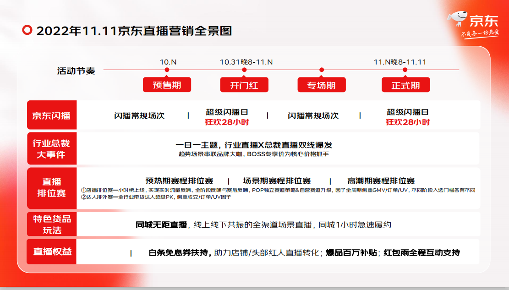Click the 预售期 red button
The image size is (509, 290).
pyautogui.click(x=167, y=85)
